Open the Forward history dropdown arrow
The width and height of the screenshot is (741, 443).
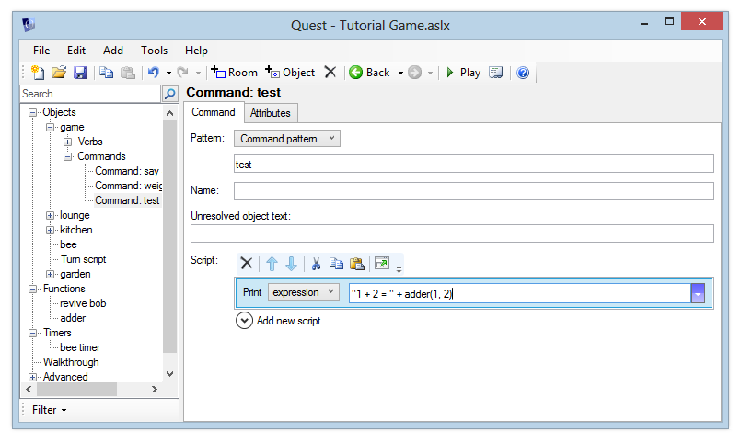click(430, 74)
